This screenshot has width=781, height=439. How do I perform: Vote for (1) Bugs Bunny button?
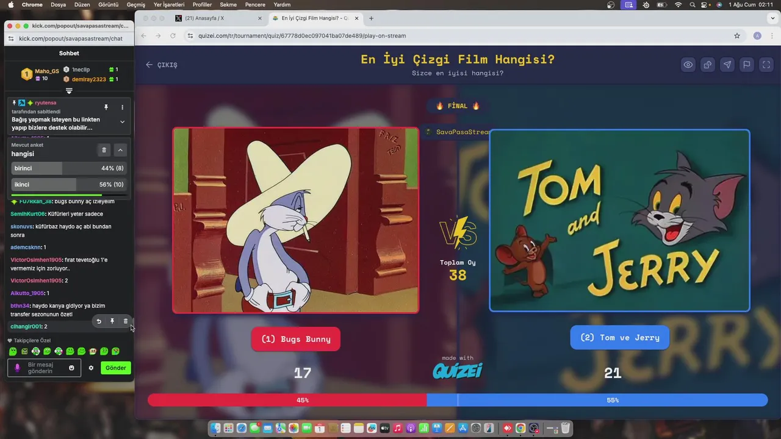click(296, 339)
